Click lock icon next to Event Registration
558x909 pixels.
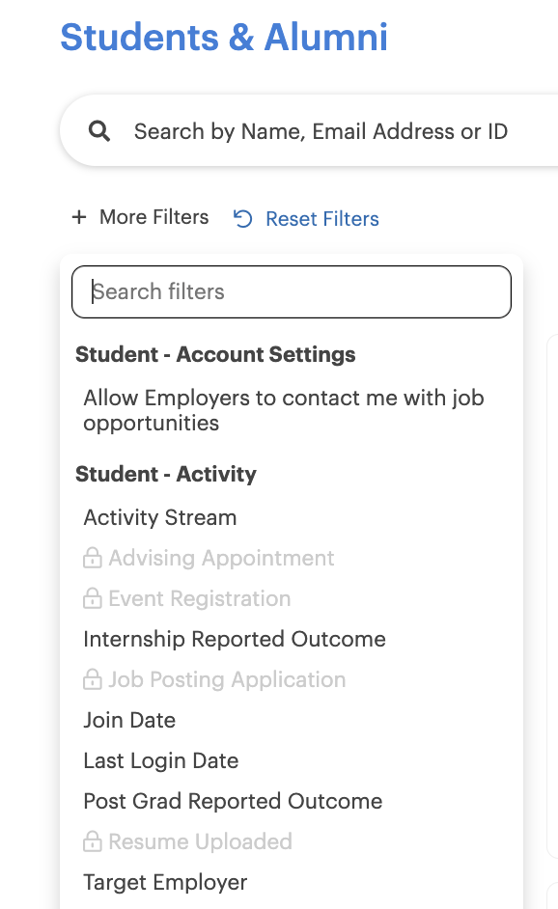tap(93, 599)
